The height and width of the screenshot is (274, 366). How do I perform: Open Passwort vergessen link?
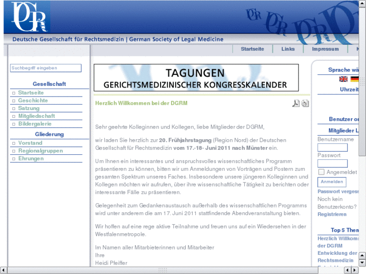338,191
